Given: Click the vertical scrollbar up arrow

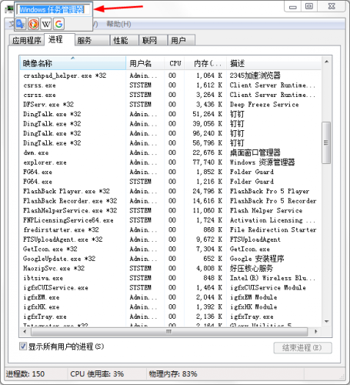Looking at the screenshot, I should tap(327, 62).
